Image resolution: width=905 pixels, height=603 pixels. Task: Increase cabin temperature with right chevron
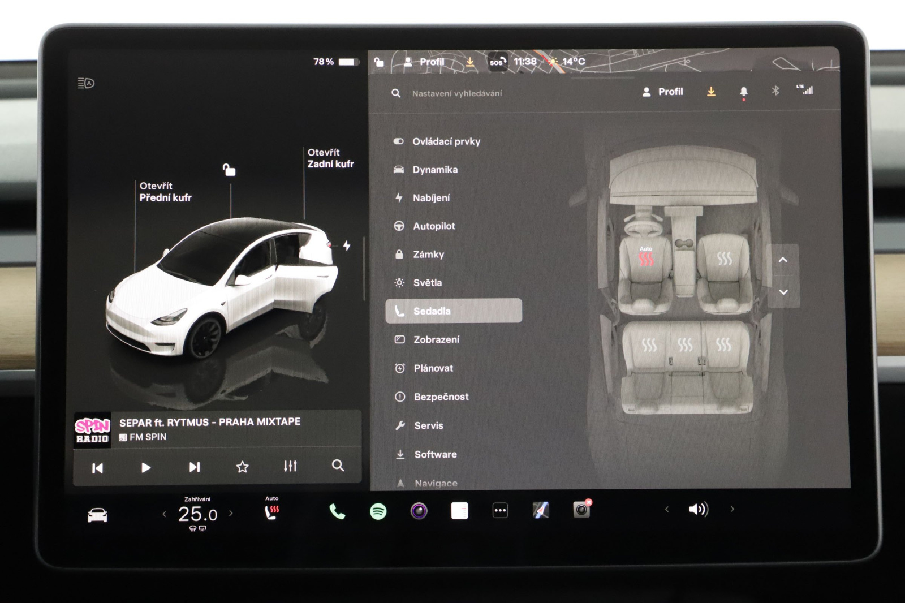231,514
